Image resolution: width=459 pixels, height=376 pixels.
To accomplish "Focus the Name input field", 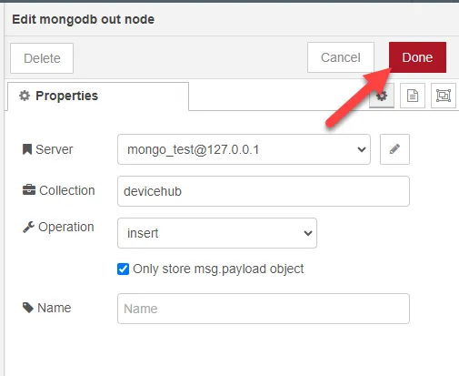I will (x=264, y=309).
